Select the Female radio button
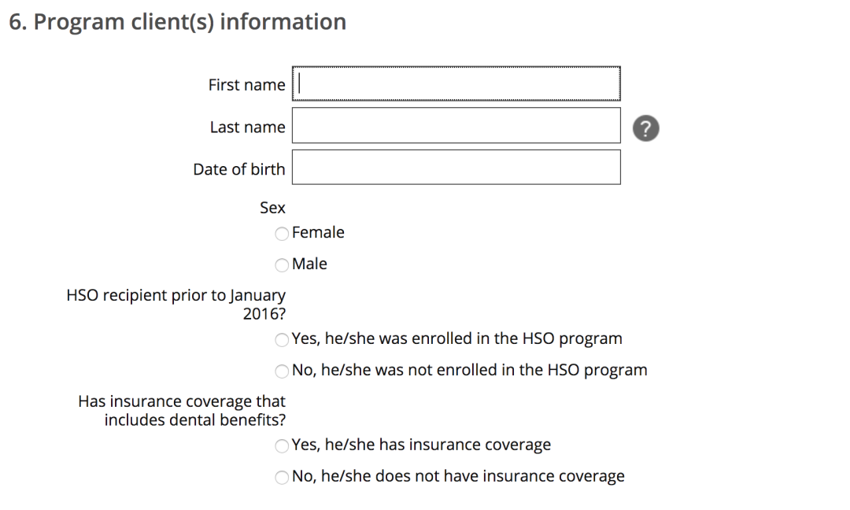 (282, 234)
